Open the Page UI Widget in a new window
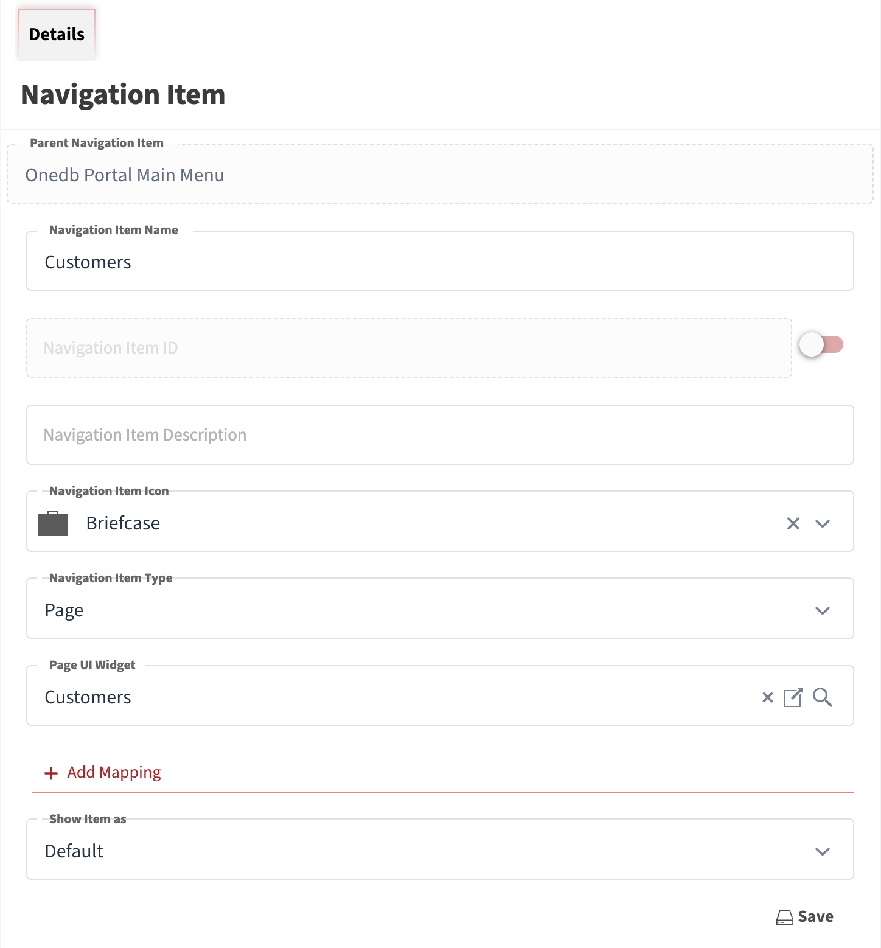Viewport: 881px width, 948px height. (793, 697)
